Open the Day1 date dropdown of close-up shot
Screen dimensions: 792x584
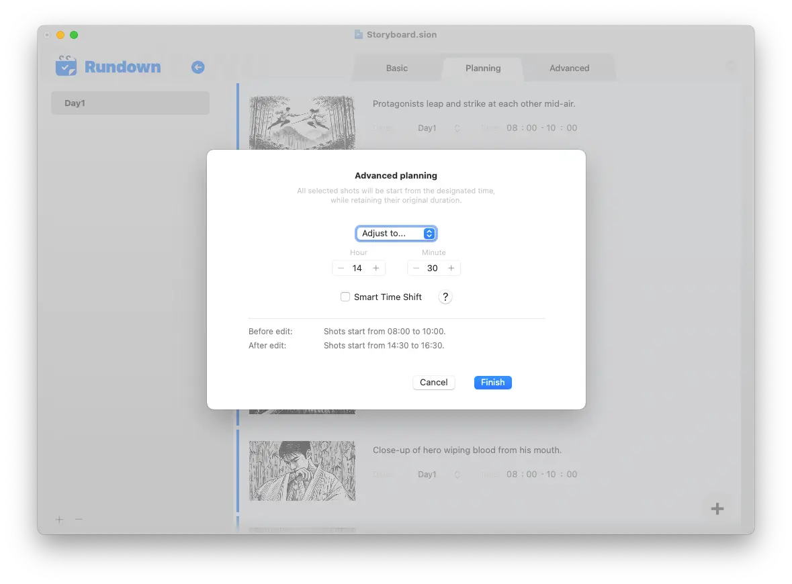pos(438,475)
